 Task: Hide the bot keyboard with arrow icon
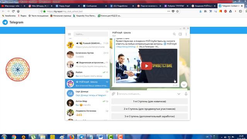point(179,94)
